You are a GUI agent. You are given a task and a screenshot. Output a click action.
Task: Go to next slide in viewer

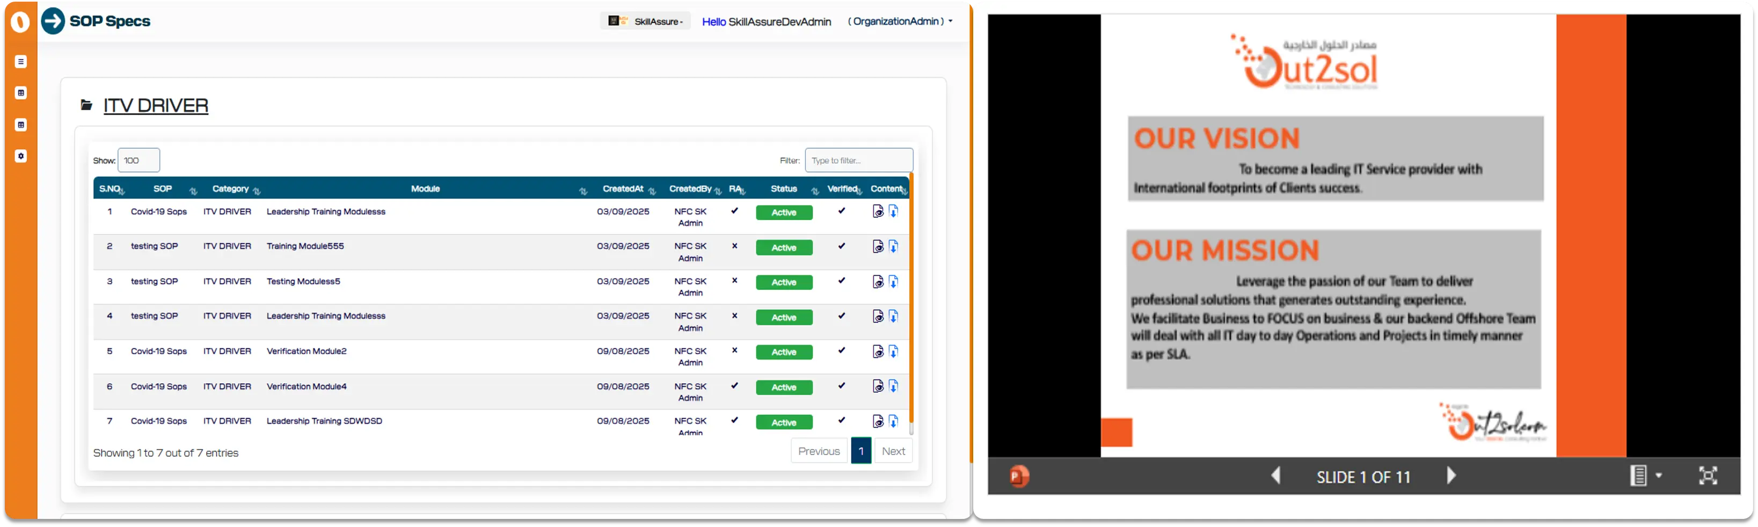click(x=1451, y=476)
